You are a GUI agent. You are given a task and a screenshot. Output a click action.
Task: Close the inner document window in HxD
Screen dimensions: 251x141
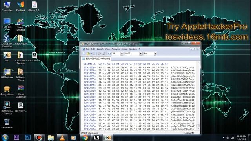pos(198,49)
